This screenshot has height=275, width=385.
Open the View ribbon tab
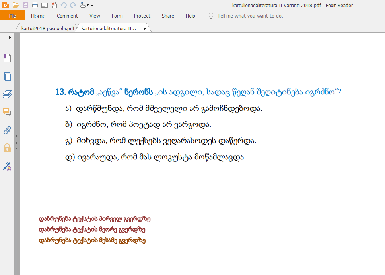click(95, 16)
